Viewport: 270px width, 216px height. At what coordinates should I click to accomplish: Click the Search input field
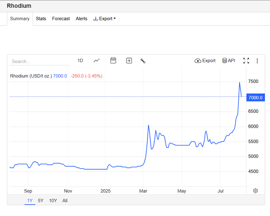tap(39, 62)
